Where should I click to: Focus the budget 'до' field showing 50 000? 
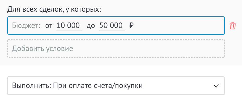pyautogui.click(x=112, y=26)
